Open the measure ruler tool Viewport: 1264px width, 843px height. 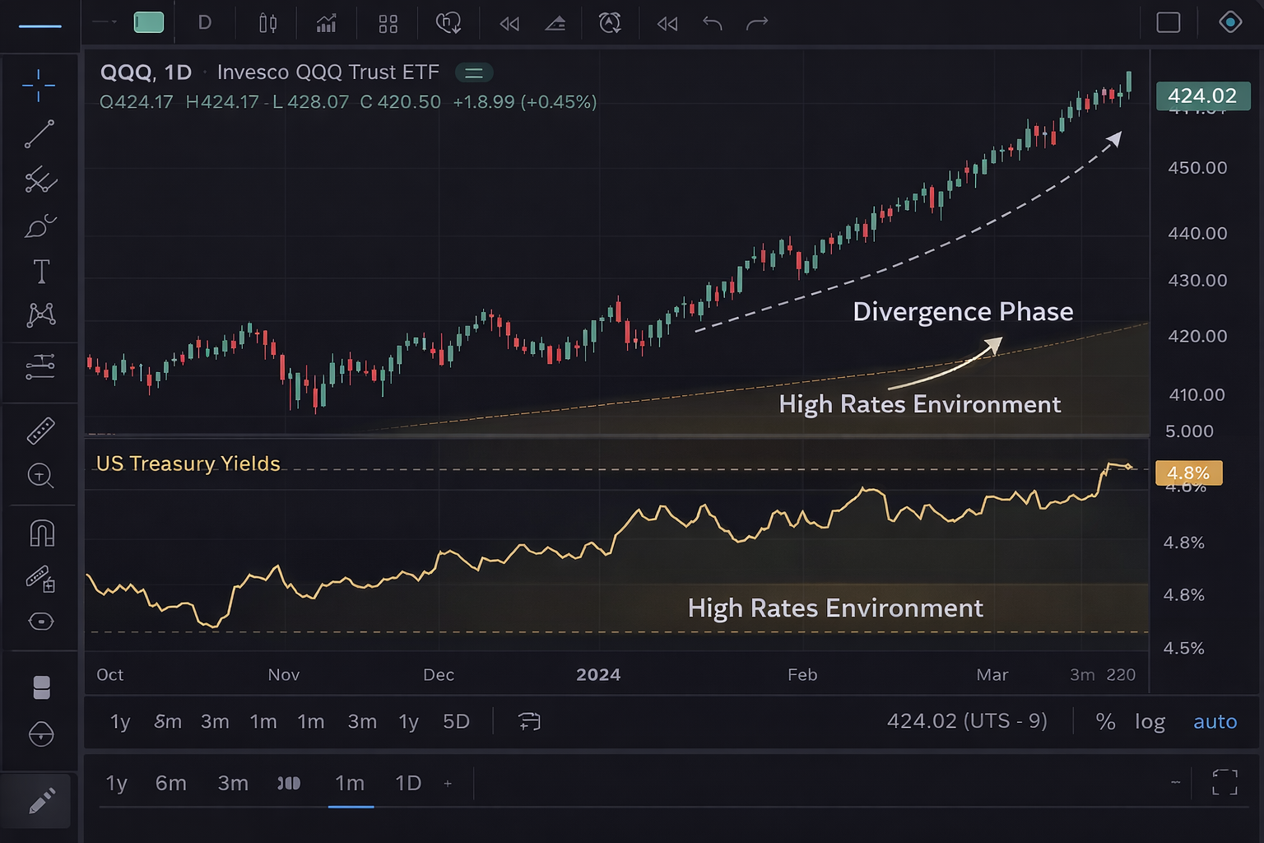tap(39, 431)
